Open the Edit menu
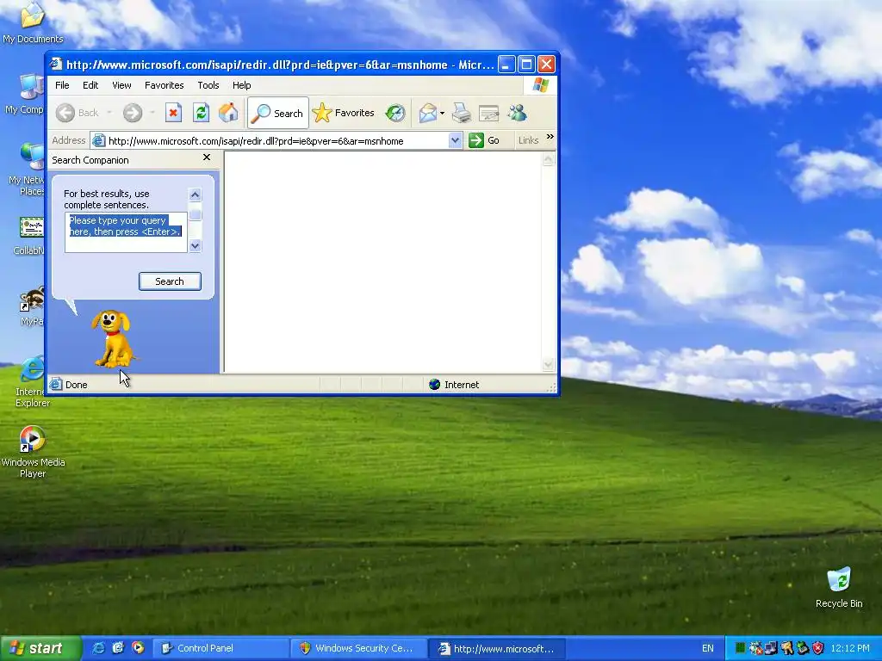Screen dimensions: 882x661 click(x=90, y=85)
